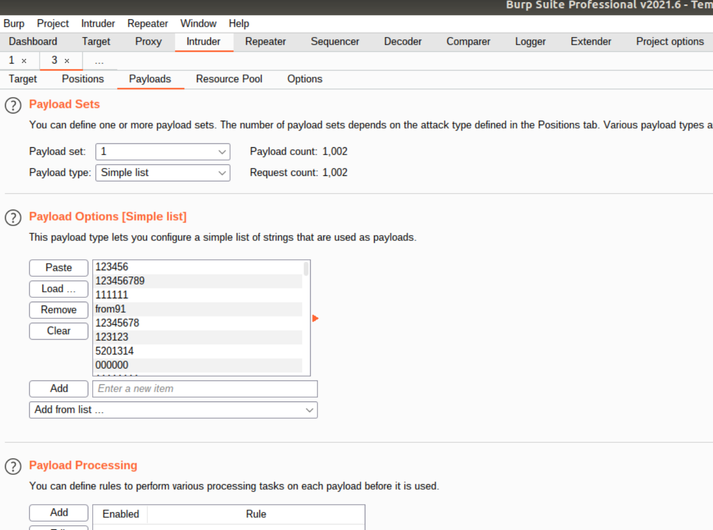Expand the Add from list dropdown
Image resolution: width=713 pixels, height=530 pixels.
click(x=173, y=410)
